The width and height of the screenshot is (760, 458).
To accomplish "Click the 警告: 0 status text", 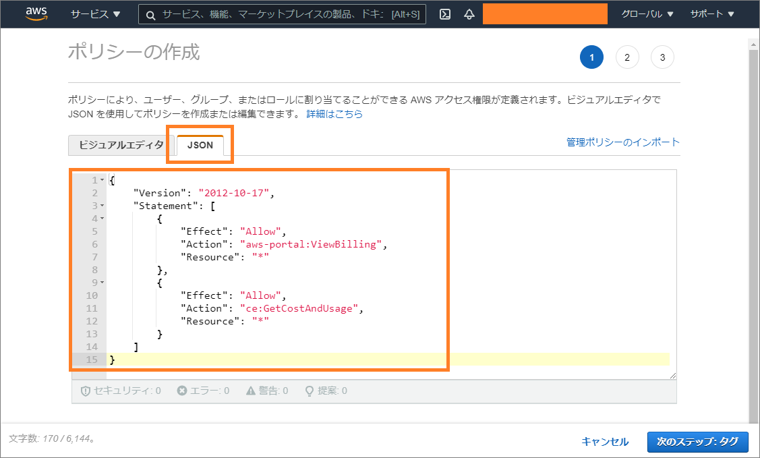I will [273, 391].
